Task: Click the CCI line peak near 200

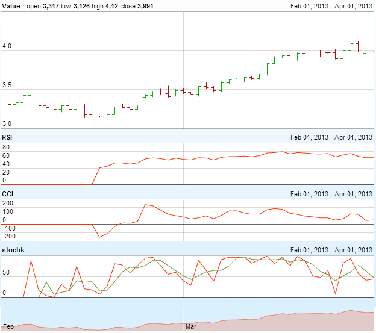Action: click(145, 205)
